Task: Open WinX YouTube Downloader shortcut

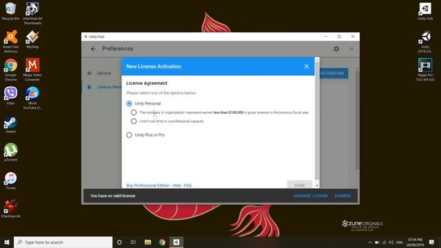Action: click(x=32, y=98)
